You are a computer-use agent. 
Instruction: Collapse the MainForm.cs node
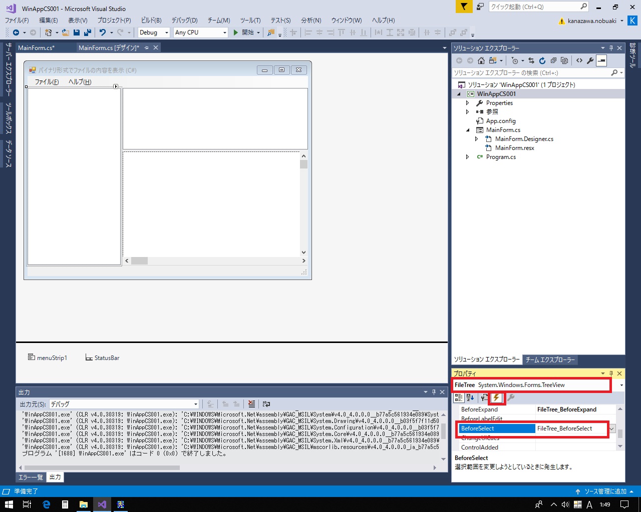(468, 130)
